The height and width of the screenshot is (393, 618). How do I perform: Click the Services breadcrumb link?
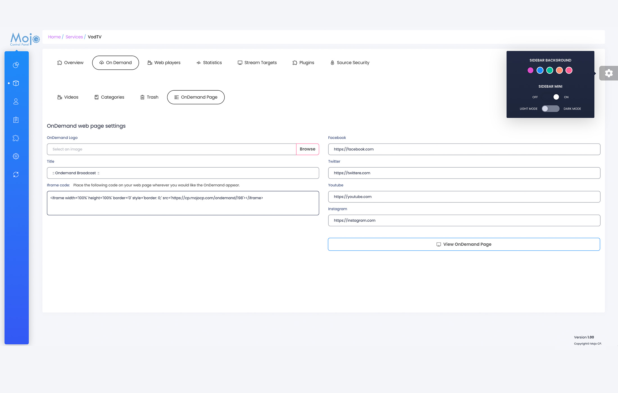tap(74, 37)
